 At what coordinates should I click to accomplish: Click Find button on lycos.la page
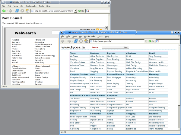pos(126,47)
